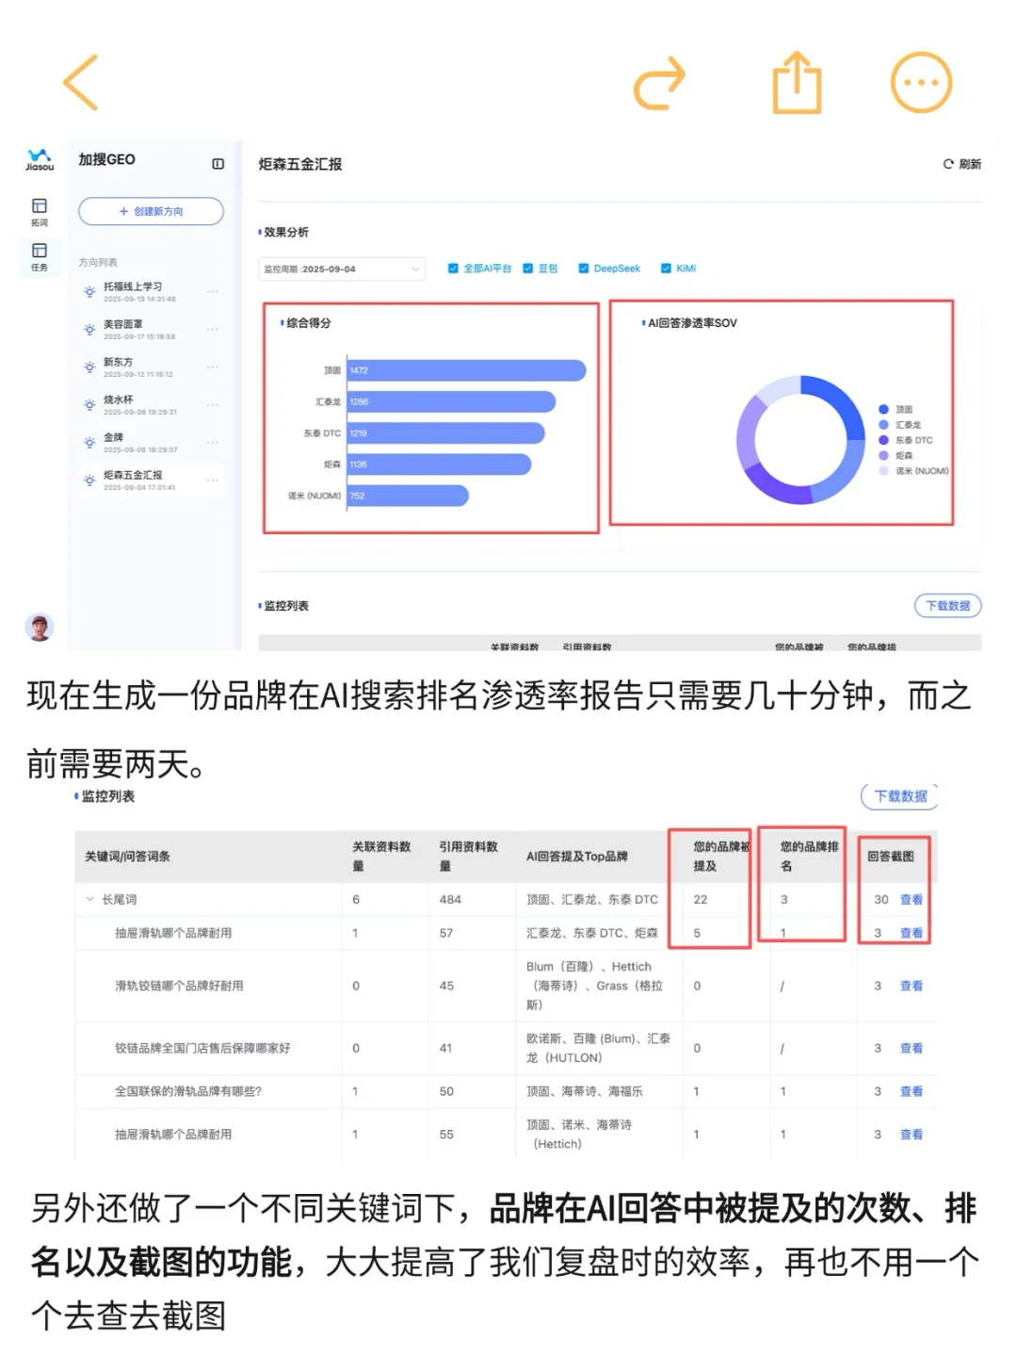
Task: Open the options menu for 烧水杯
Action: (215, 405)
